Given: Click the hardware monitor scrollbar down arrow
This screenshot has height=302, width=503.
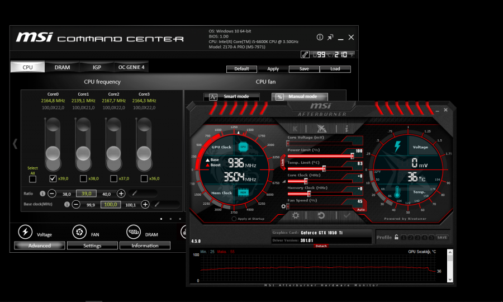Looking at the screenshot, I should pyautogui.click(x=450, y=279).
